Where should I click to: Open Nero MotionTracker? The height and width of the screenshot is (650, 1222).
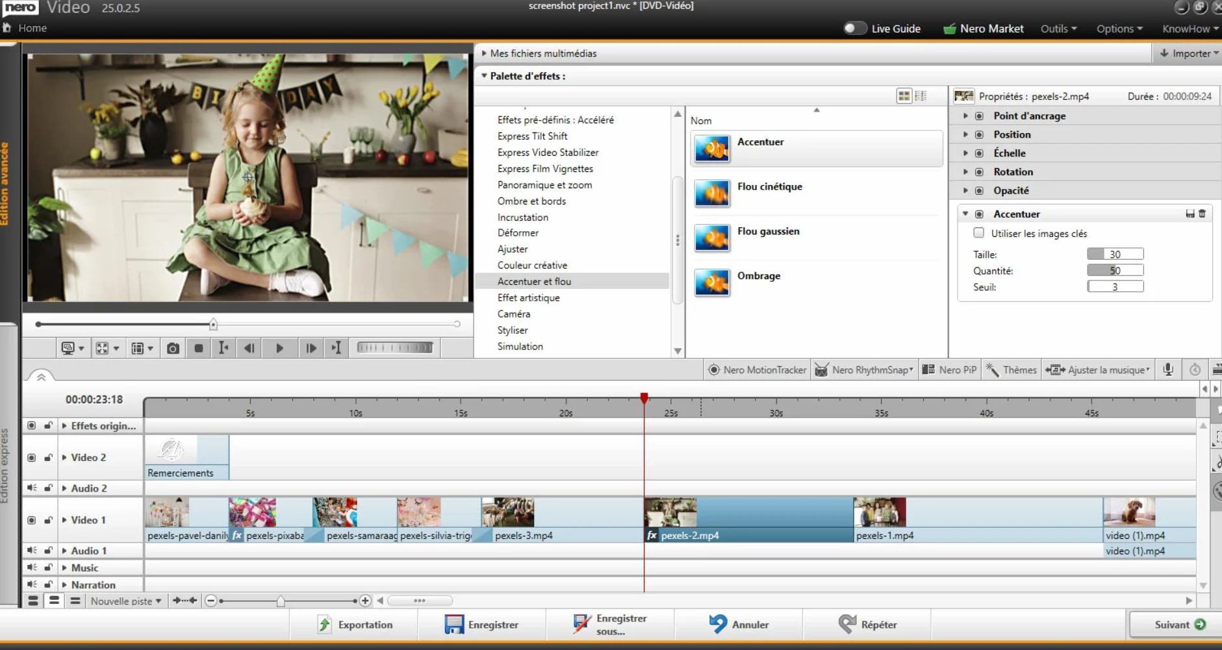pyautogui.click(x=757, y=369)
